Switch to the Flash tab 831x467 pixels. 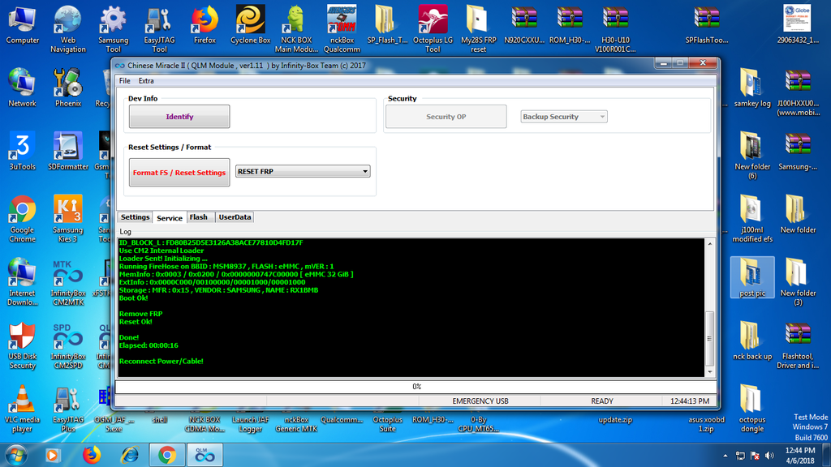[x=199, y=217]
